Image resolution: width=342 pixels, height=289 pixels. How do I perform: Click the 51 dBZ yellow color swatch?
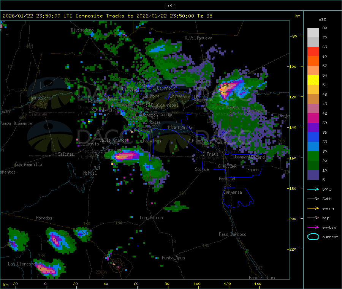pyautogui.click(x=313, y=80)
